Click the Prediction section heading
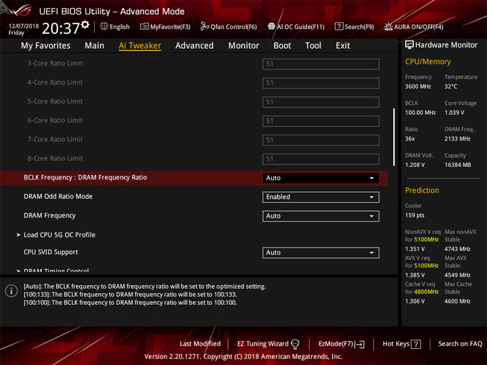The image size is (487, 365). coord(422,190)
